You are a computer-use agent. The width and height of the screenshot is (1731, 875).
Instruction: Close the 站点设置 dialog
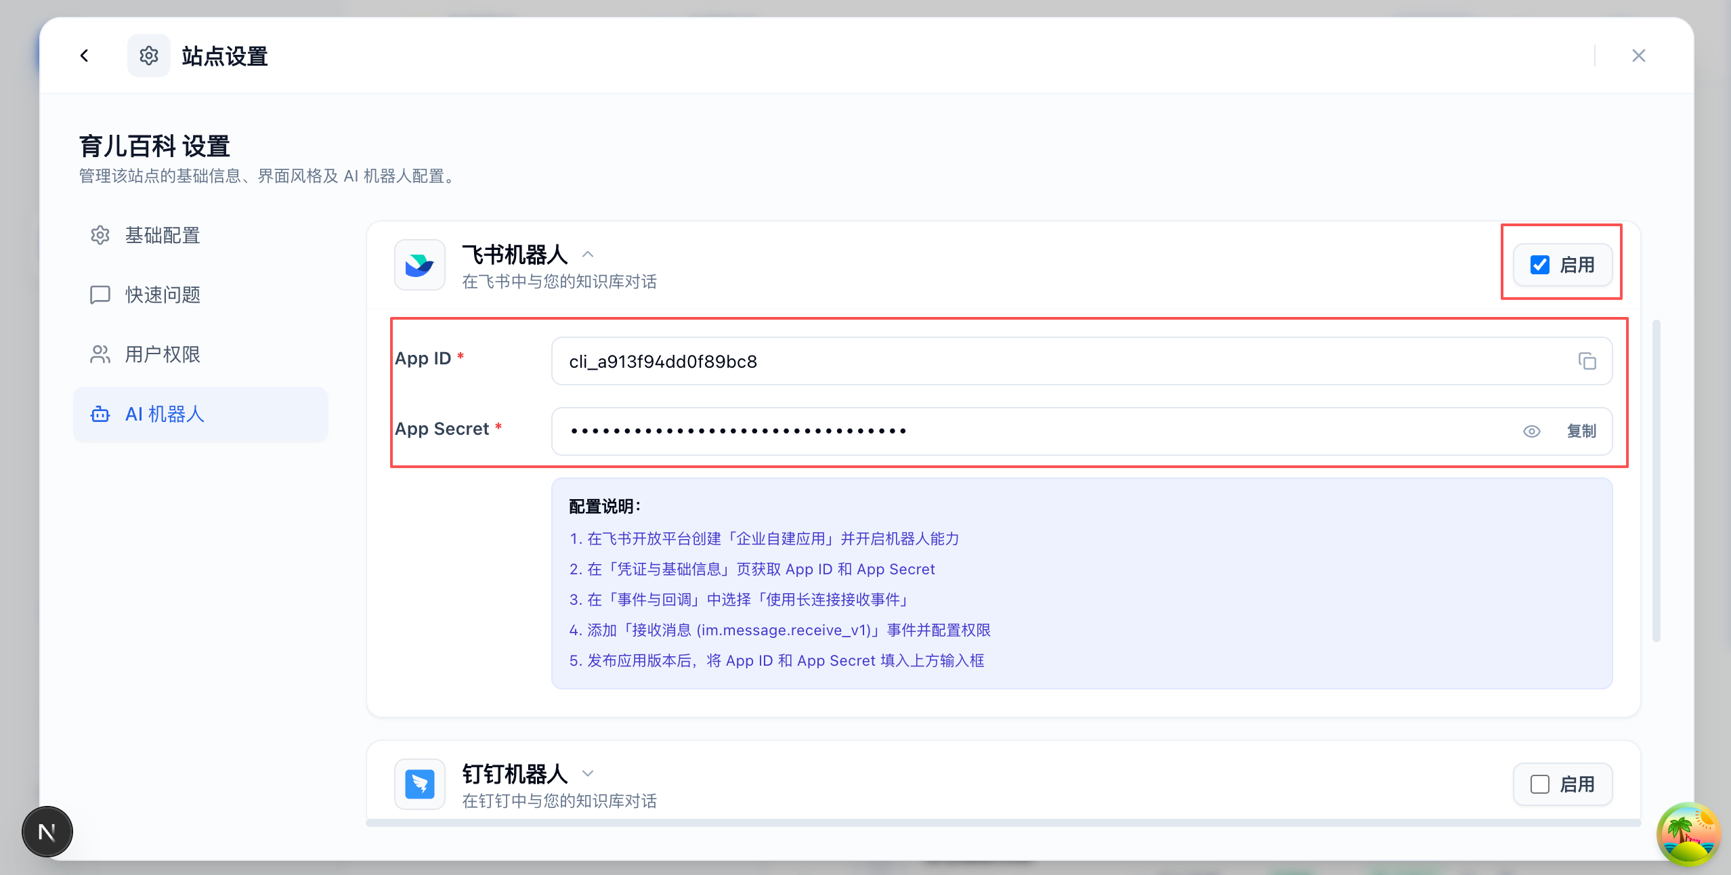click(x=1639, y=56)
